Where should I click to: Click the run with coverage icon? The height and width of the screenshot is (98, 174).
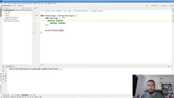tap(165, 6)
